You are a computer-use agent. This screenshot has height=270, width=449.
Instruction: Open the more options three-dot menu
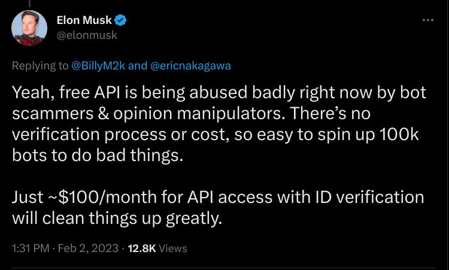click(427, 20)
